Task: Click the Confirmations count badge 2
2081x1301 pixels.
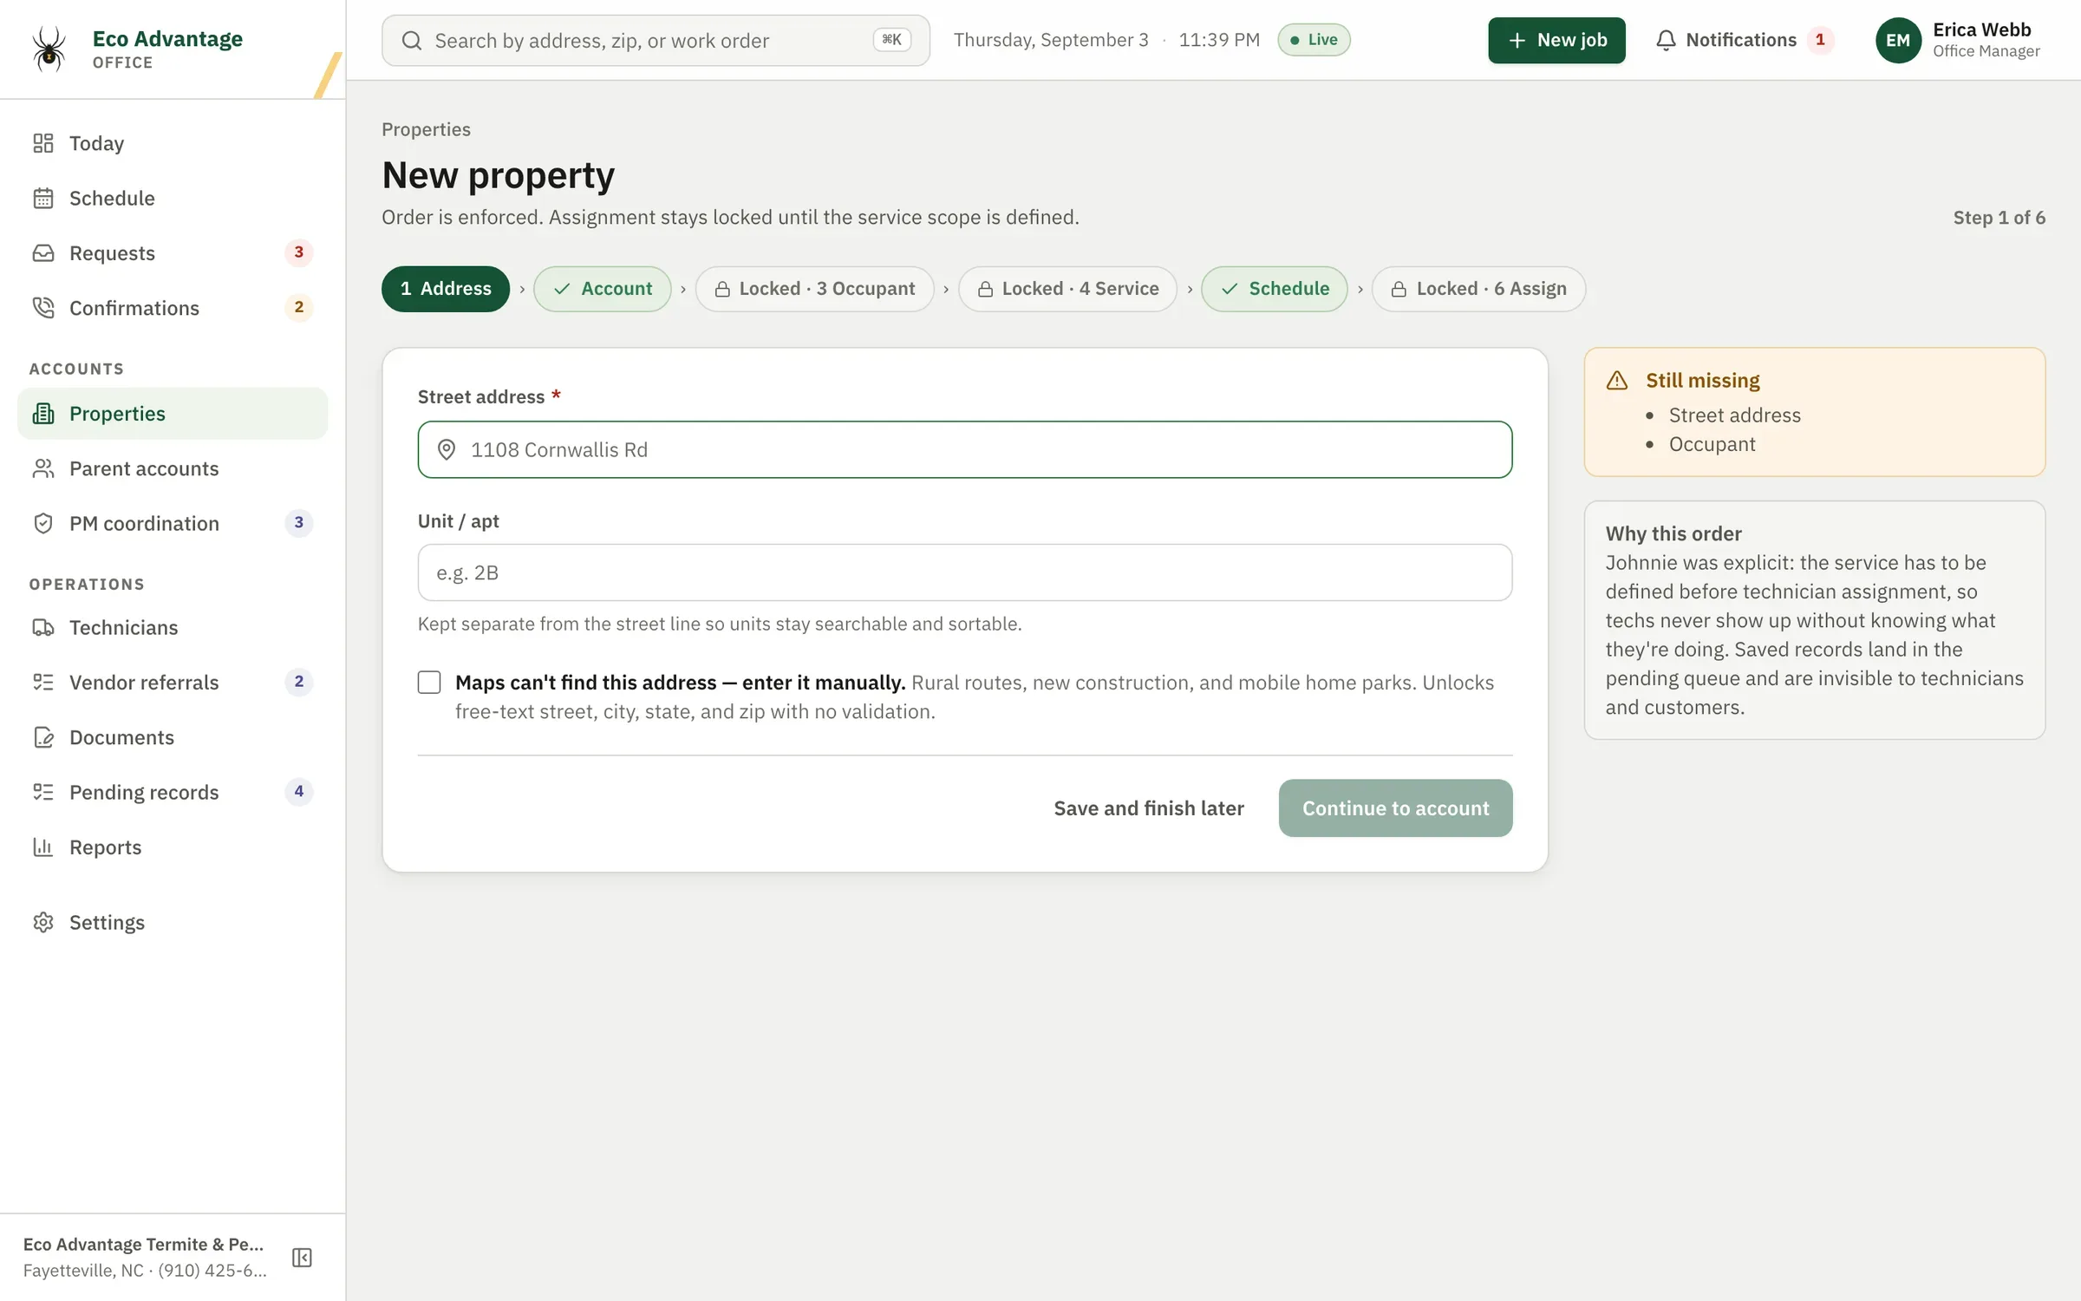Action: tap(298, 307)
